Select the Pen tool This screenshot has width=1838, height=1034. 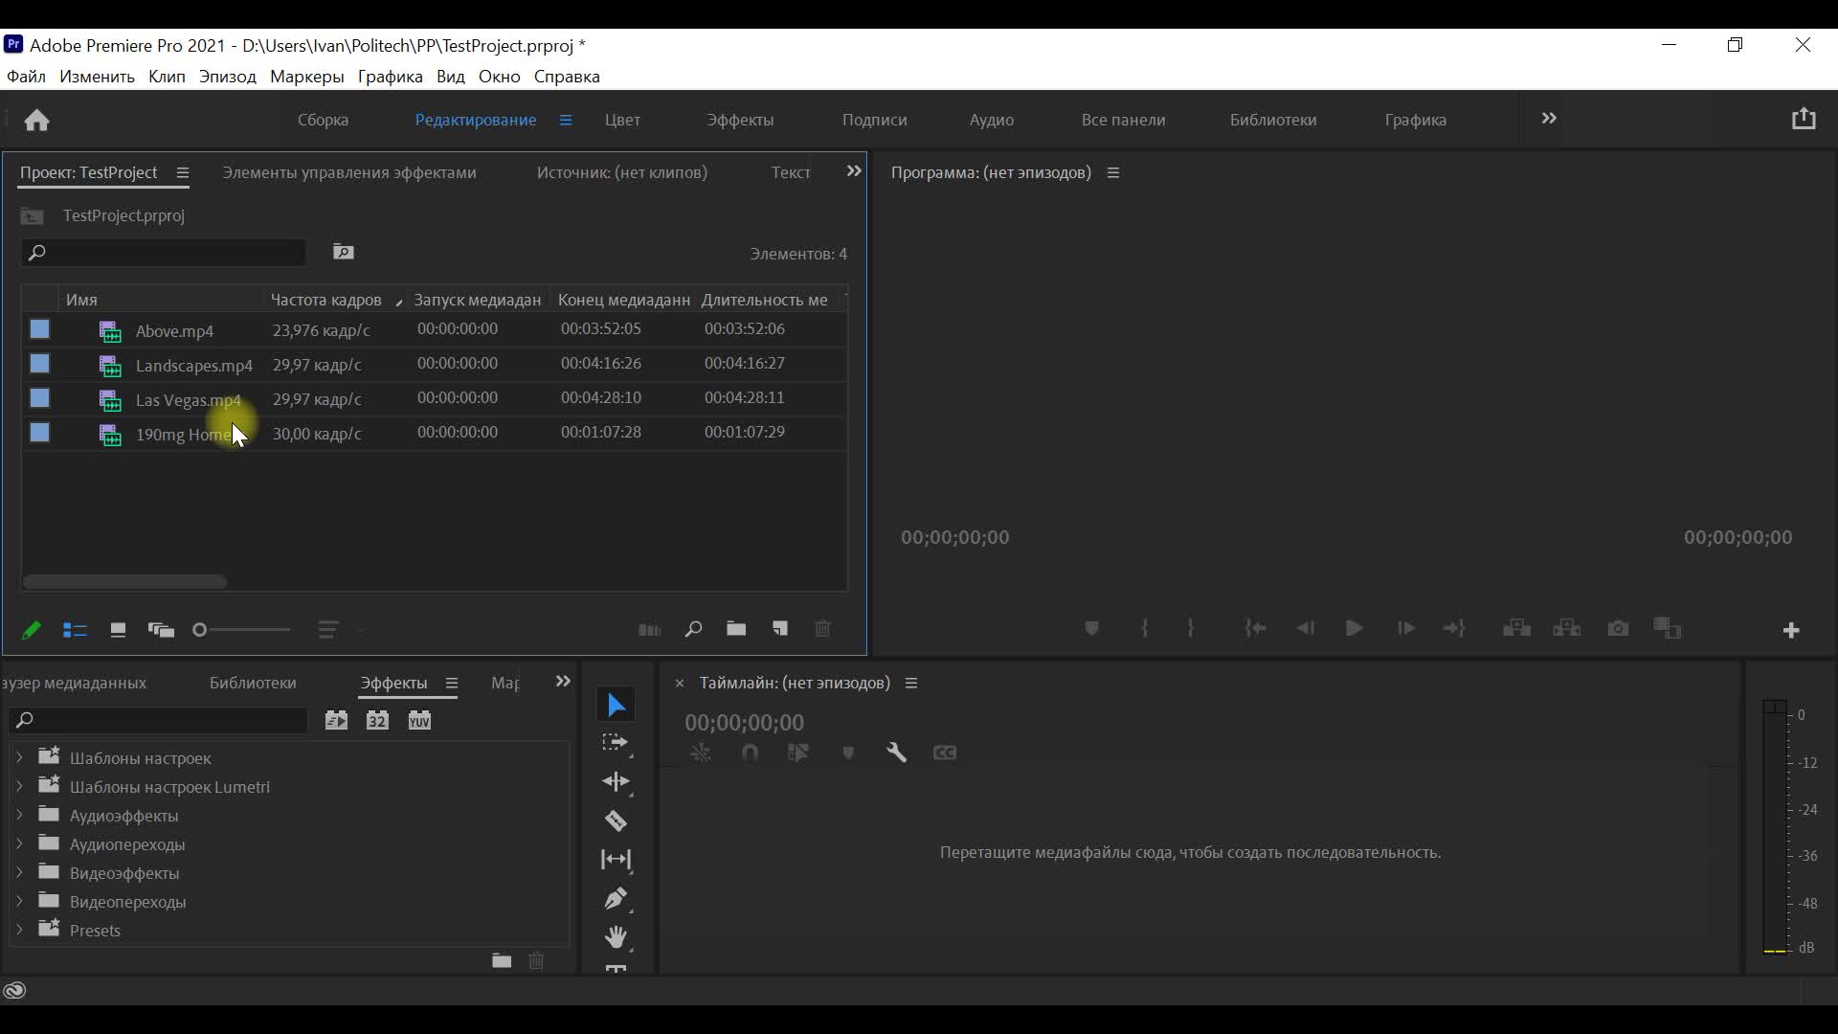pyautogui.click(x=616, y=898)
